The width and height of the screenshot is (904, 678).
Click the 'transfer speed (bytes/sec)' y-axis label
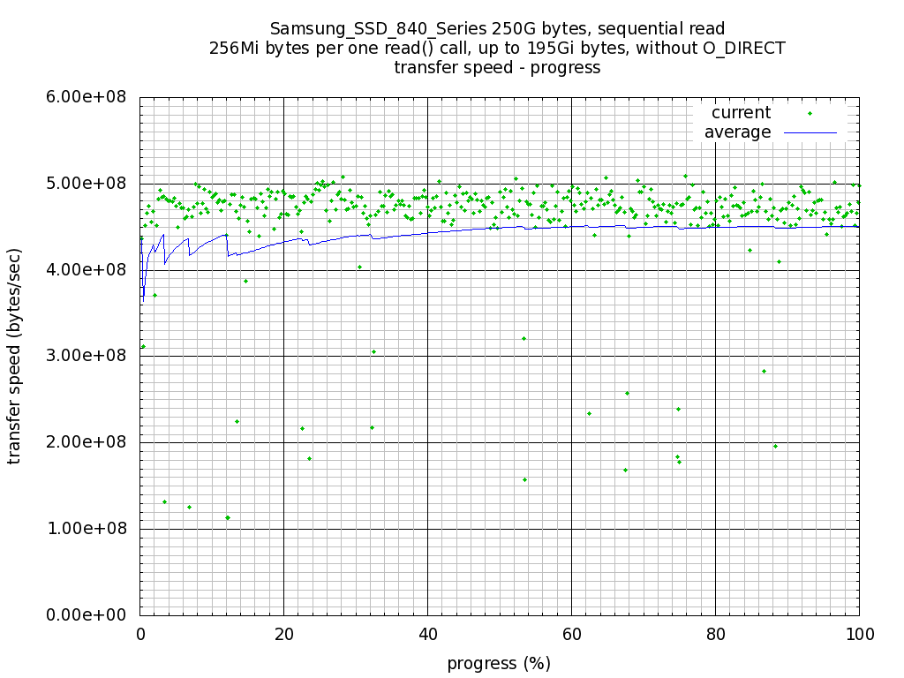pyautogui.click(x=15, y=356)
